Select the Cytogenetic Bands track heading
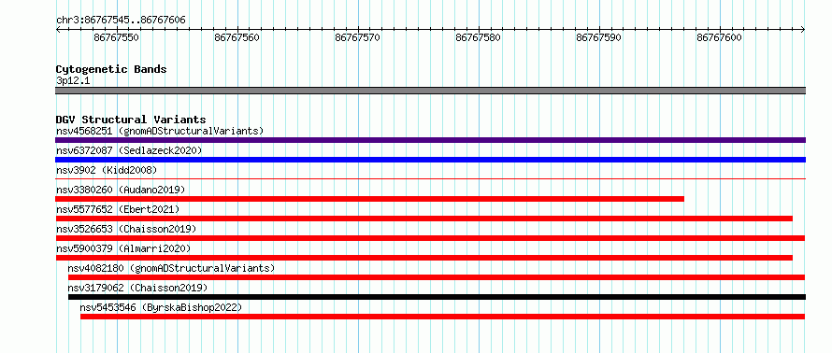This screenshot has width=832, height=353. (x=111, y=69)
